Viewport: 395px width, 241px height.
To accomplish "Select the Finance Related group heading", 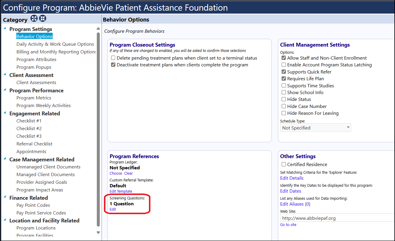I will [x=28, y=198].
